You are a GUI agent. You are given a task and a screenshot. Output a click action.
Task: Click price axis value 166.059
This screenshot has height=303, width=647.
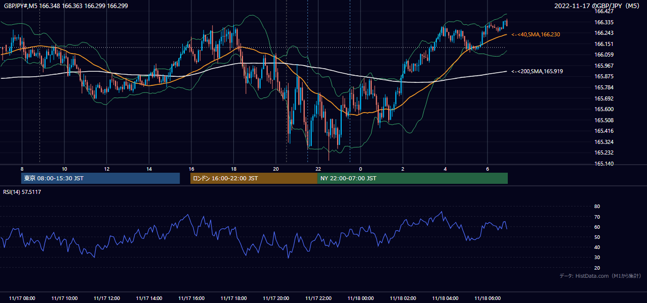(604, 55)
